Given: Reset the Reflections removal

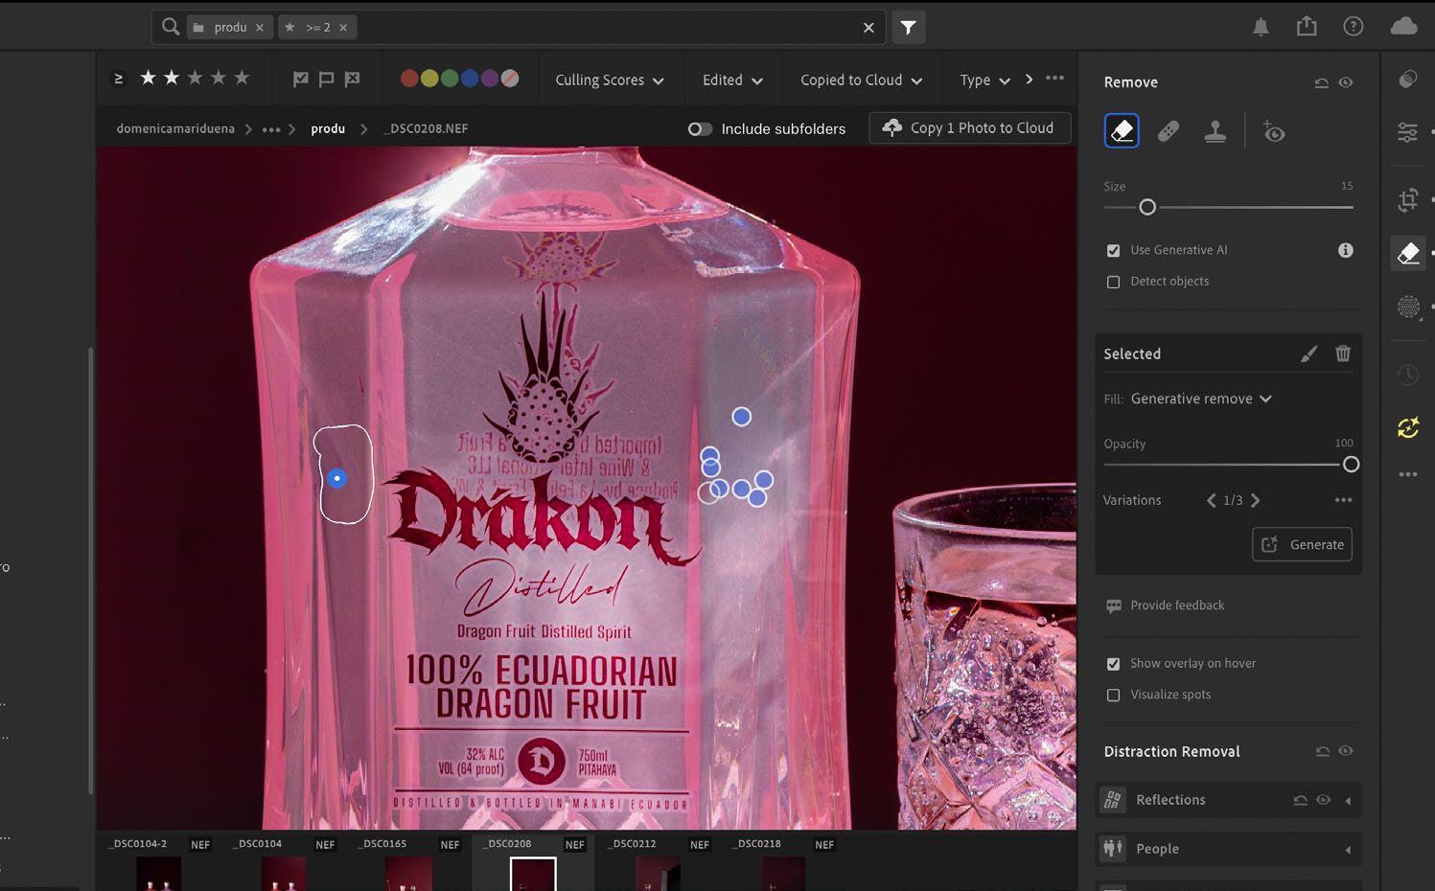Looking at the screenshot, I should (1300, 800).
